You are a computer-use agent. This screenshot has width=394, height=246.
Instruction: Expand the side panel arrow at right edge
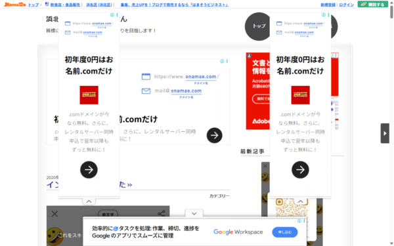click(385, 133)
